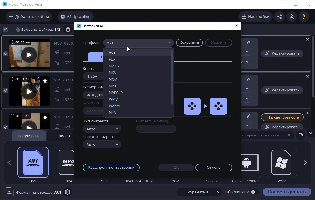Click the AVI output format icon at bottom left
The height and width of the screenshot is (200, 315).
[x=9, y=192]
